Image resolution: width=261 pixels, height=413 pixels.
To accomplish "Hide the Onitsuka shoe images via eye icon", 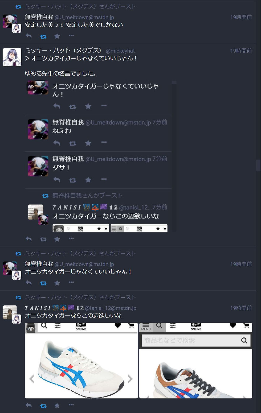I will 31,328.
